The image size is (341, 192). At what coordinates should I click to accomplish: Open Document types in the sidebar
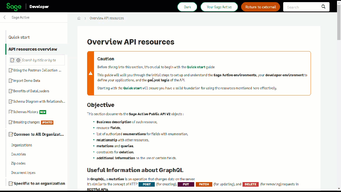click(23, 173)
